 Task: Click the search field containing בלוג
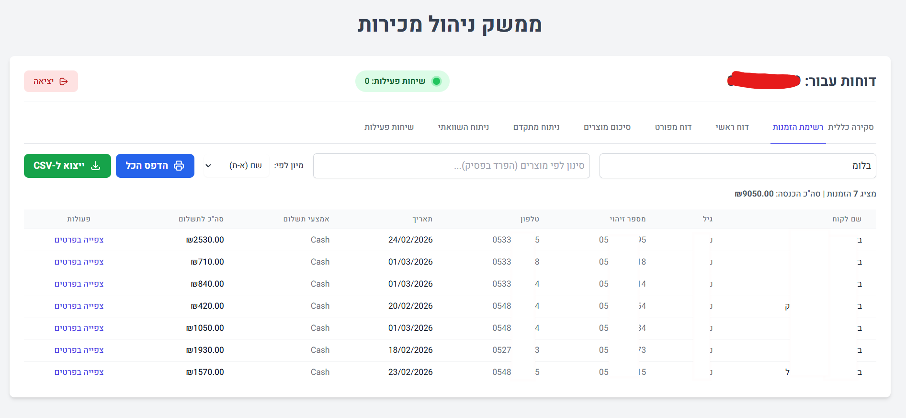click(x=737, y=166)
